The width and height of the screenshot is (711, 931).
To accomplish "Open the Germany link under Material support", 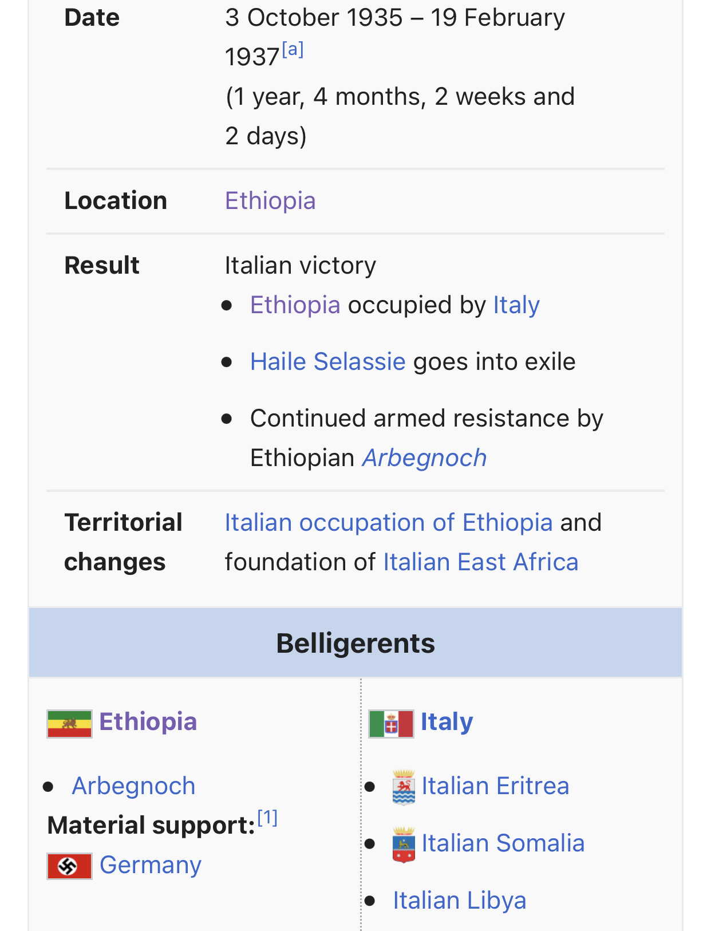I will pos(151,865).
